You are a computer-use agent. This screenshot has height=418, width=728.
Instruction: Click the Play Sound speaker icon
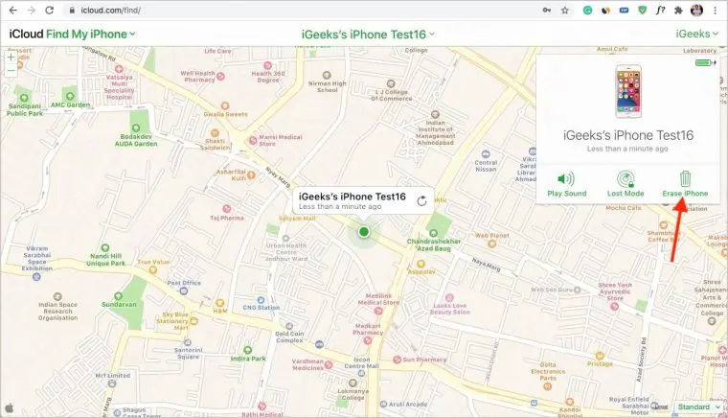566,179
